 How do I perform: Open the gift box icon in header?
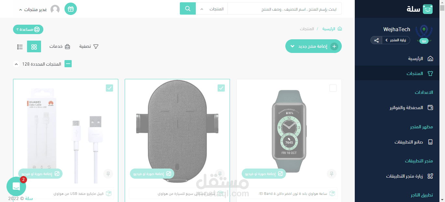coord(71,9)
